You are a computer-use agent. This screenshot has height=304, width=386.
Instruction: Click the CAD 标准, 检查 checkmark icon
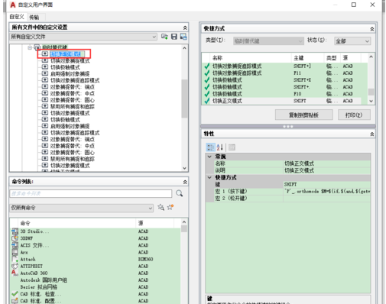click(x=15, y=294)
